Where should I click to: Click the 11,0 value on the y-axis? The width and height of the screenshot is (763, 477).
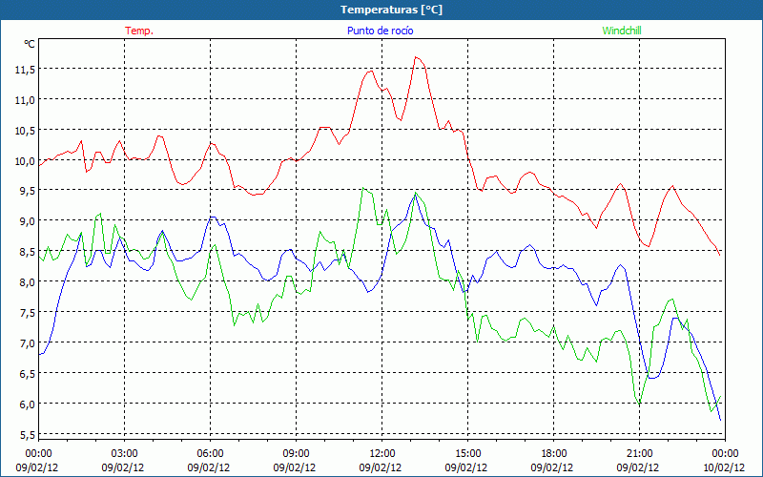pos(25,100)
